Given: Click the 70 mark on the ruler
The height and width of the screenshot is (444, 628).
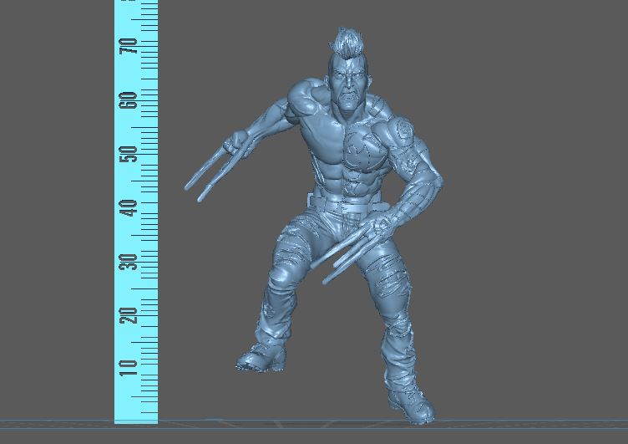Looking at the screenshot, I should coord(129,47).
